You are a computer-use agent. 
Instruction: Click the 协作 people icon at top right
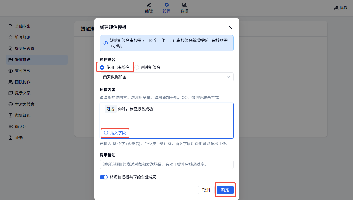point(336,8)
